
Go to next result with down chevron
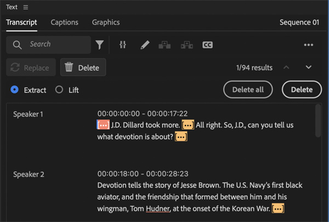[308, 67]
